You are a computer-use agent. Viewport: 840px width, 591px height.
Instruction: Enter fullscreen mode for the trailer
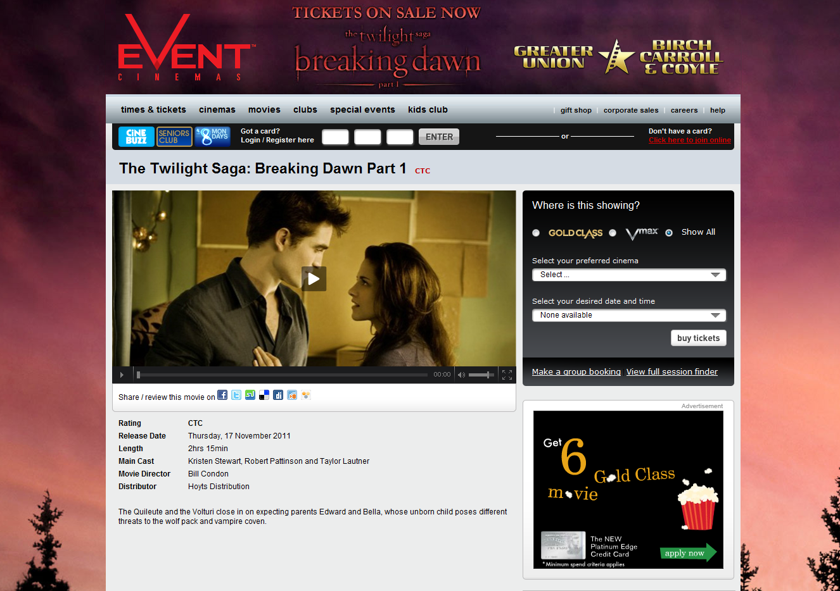(507, 375)
